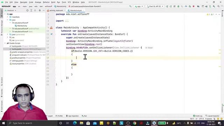Click the taskbar search box
The height and width of the screenshot is (126, 224).
coord(32,123)
